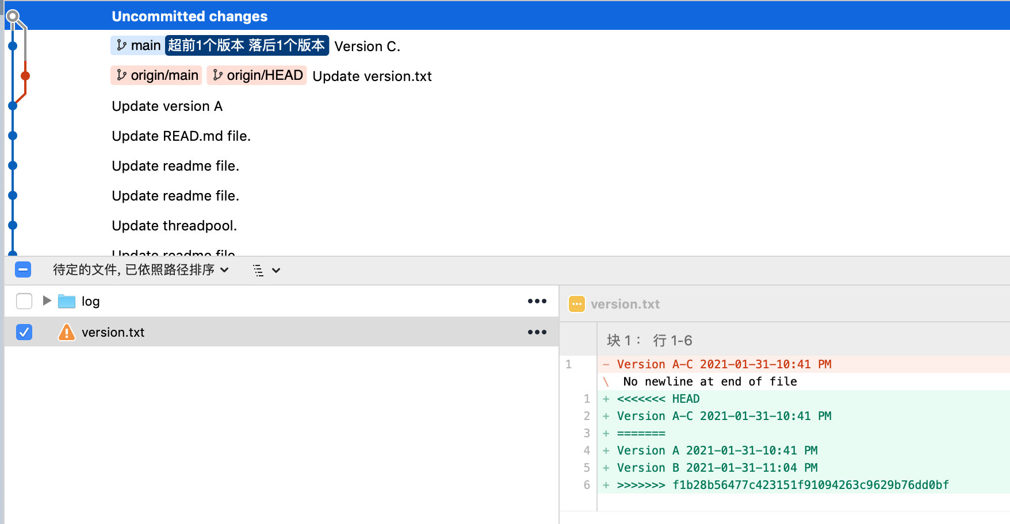Open the pending files sort order dropdown
Viewport: 1010px width, 524px height.
141,269
